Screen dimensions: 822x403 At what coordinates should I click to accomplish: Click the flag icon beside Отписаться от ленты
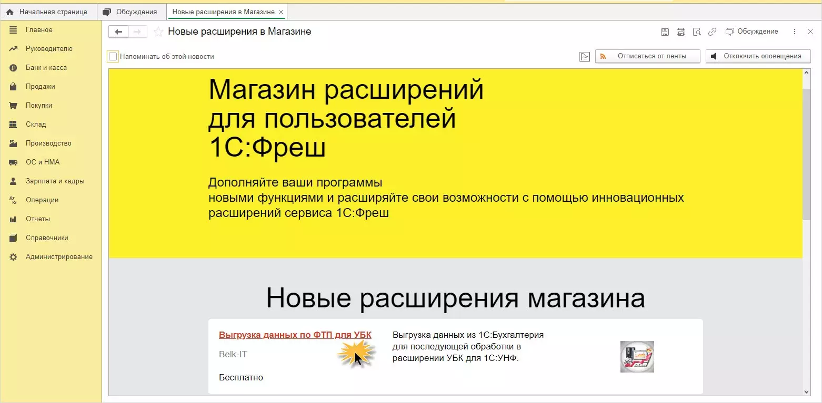coord(585,57)
